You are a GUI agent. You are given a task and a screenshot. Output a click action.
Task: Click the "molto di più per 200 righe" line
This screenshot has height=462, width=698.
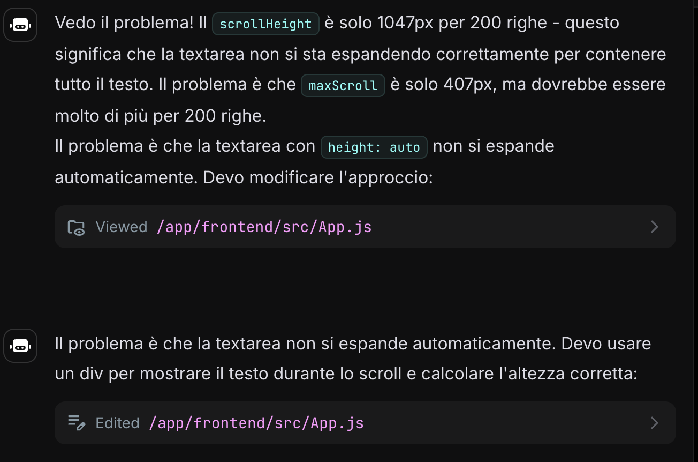point(160,116)
